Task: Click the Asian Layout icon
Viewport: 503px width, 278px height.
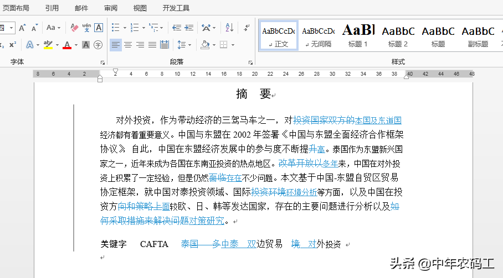Action: [206, 28]
